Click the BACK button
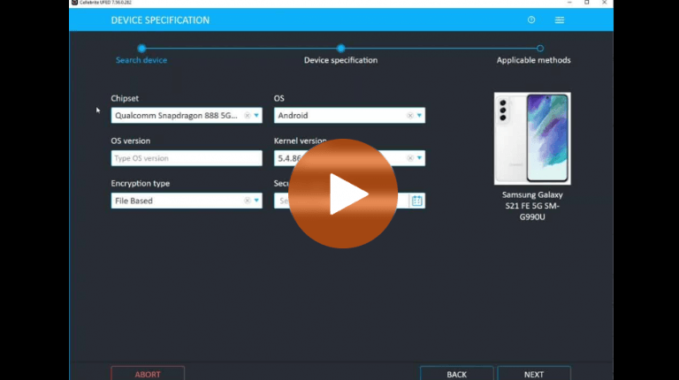This screenshot has height=380, width=679. point(456,374)
